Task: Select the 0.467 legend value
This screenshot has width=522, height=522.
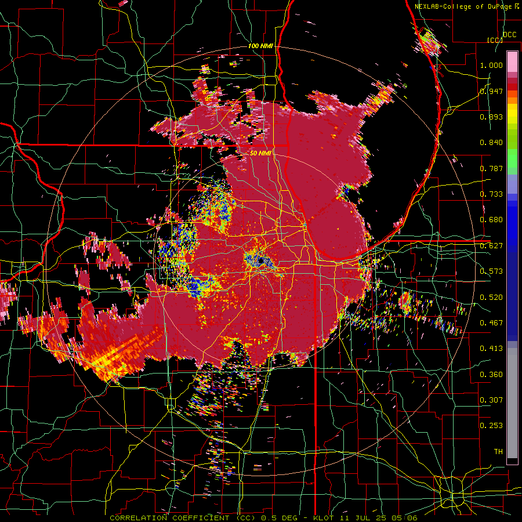Action: (491, 323)
